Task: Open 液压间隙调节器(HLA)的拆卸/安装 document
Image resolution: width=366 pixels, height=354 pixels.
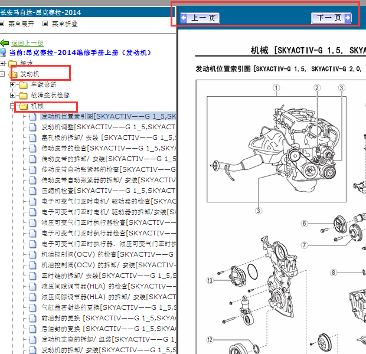Action: (x=109, y=297)
